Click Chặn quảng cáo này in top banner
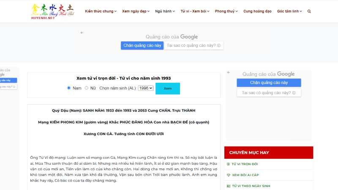Image resolution: width=338 pixels, height=190 pixels. tap(142, 46)
